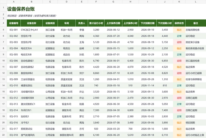Select cell 冷却循环泵A
The height and width of the screenshot is (138, 206).
click(x=31, y=92)
